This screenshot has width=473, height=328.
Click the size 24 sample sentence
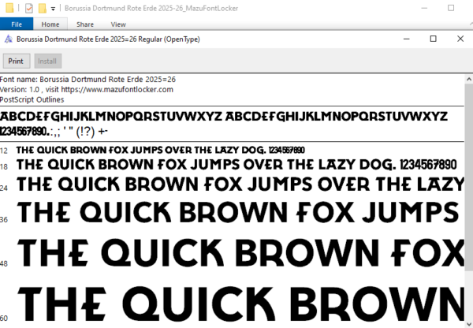click(x=240, y=184)
